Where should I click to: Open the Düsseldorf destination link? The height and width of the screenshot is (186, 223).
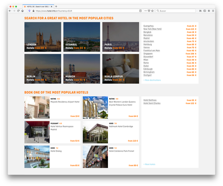(148, 57)
